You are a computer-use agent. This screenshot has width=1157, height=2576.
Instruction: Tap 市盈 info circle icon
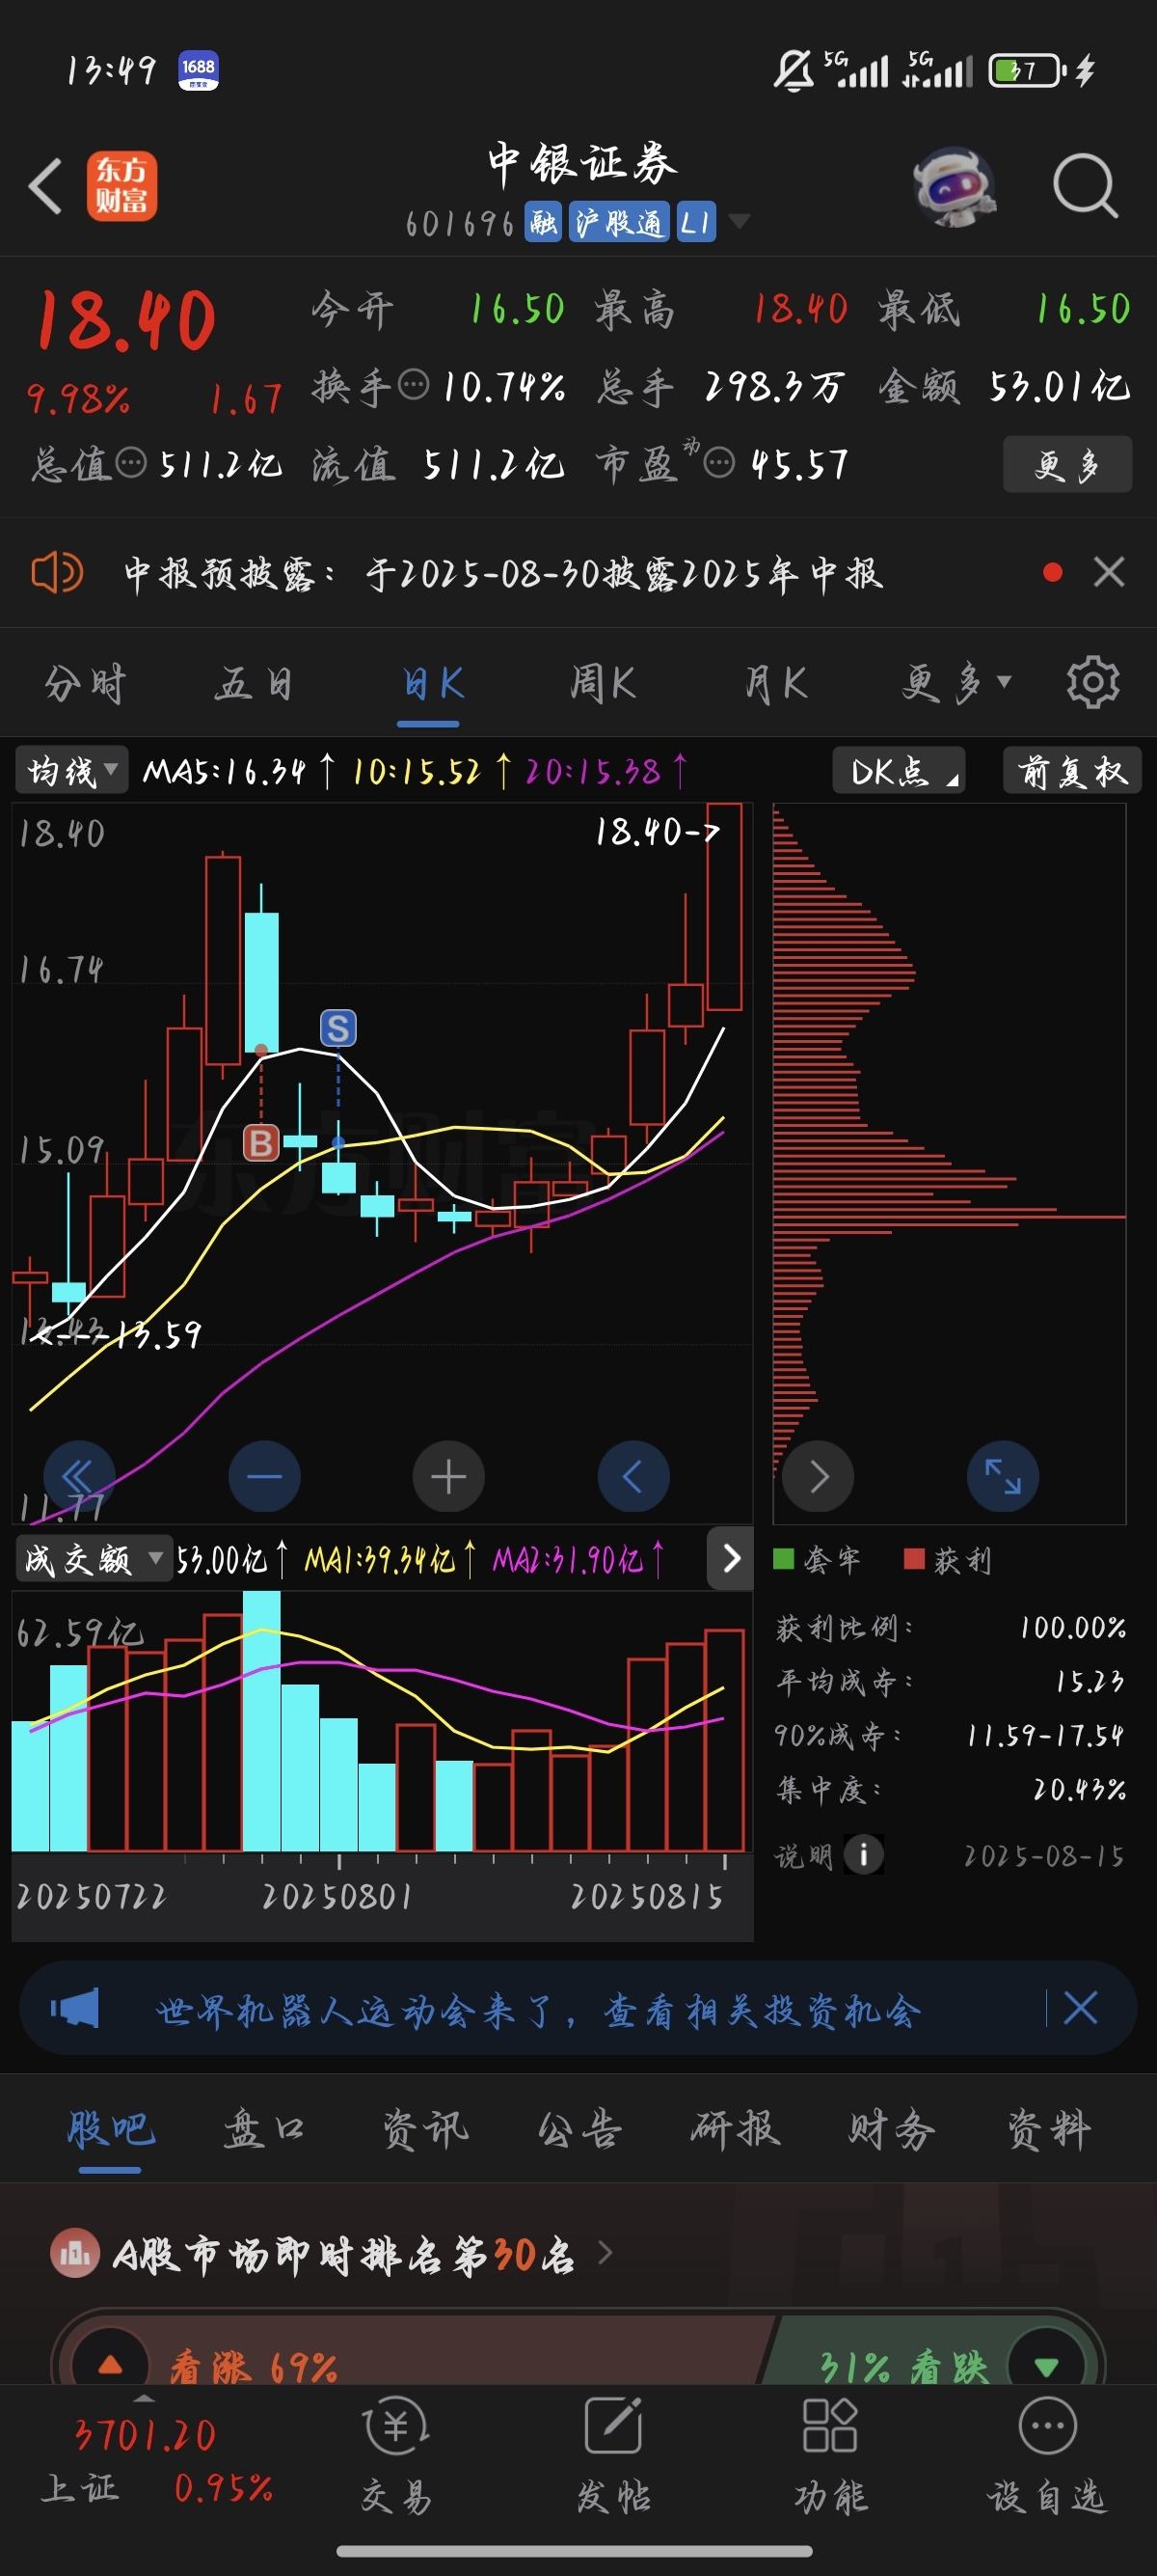click(x=719, y=463)
